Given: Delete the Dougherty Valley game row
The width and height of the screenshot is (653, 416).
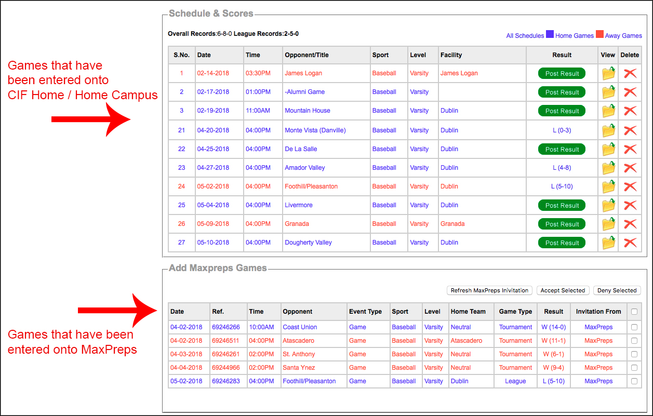Looking at the screenshot, I should coord(630,243).
